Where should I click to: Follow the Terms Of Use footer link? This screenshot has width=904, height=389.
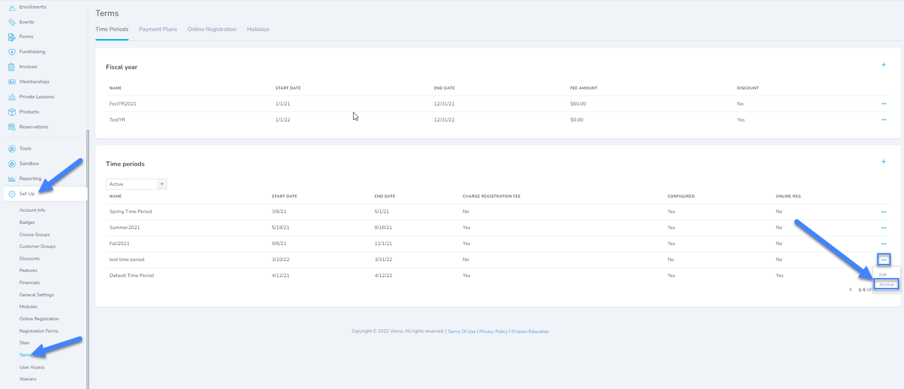(x=461, y=332)
